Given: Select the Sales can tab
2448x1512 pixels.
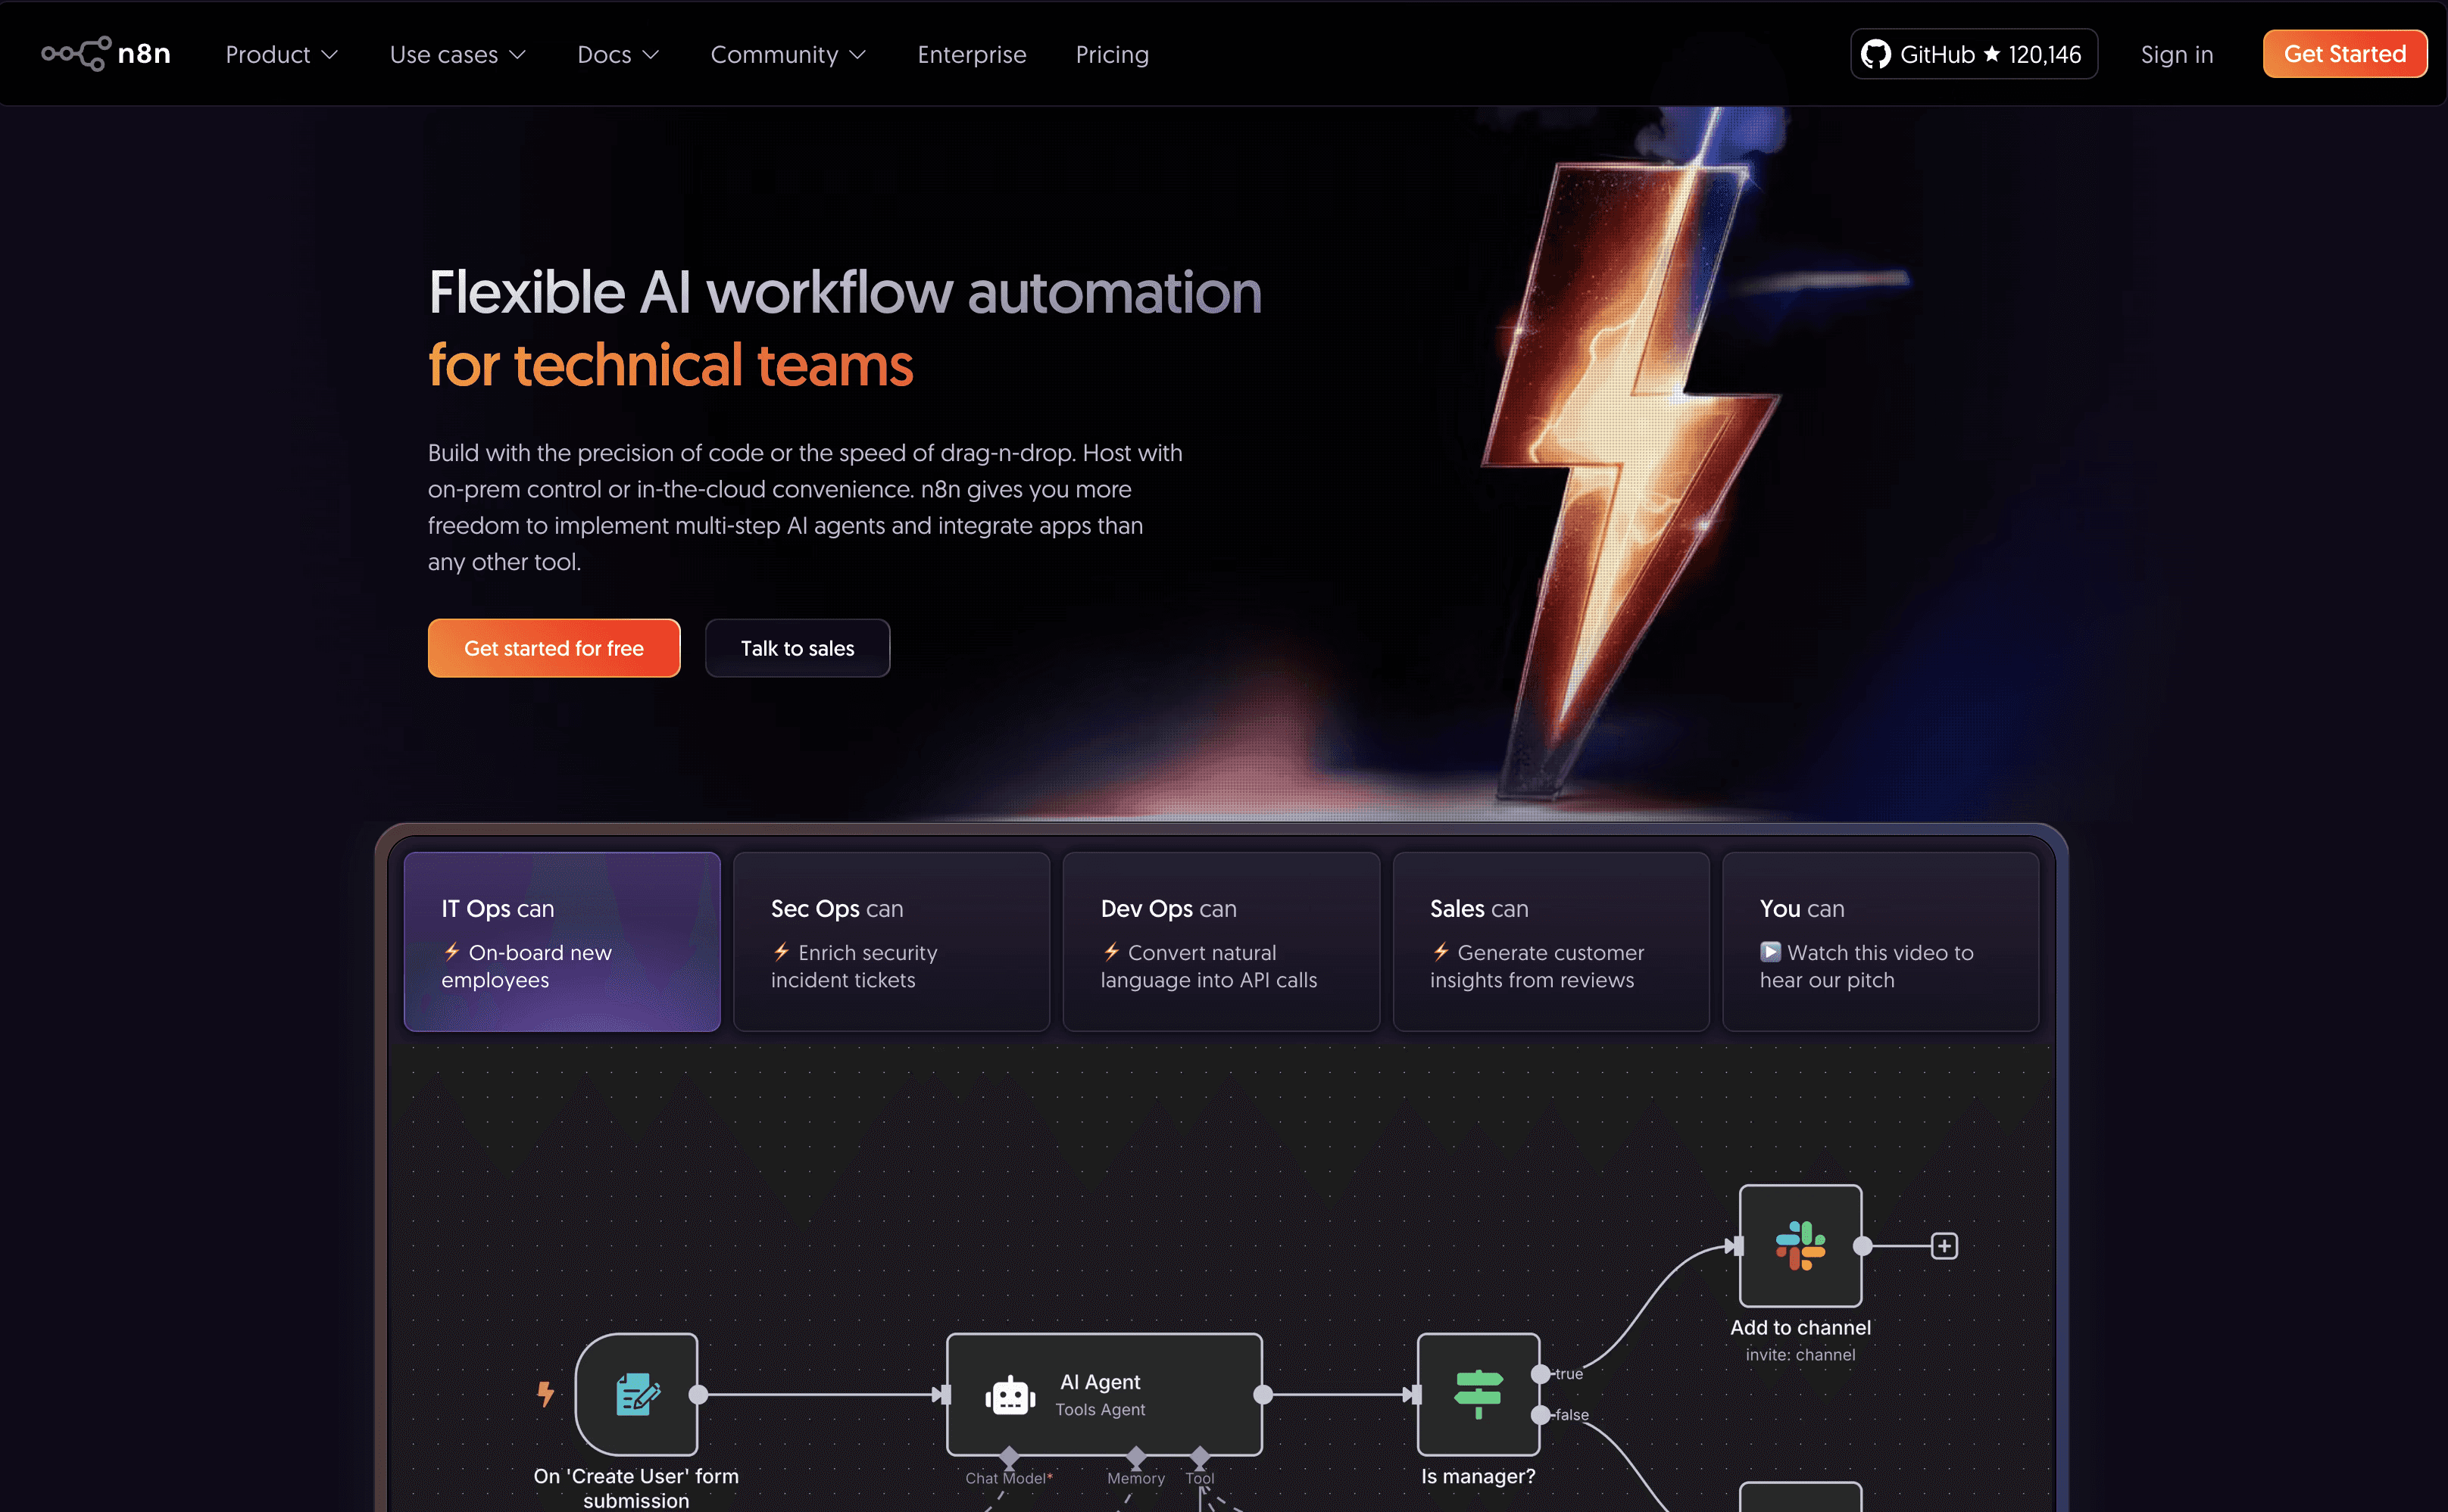Looking at the screenshot, I should (x=1550, y=941).
